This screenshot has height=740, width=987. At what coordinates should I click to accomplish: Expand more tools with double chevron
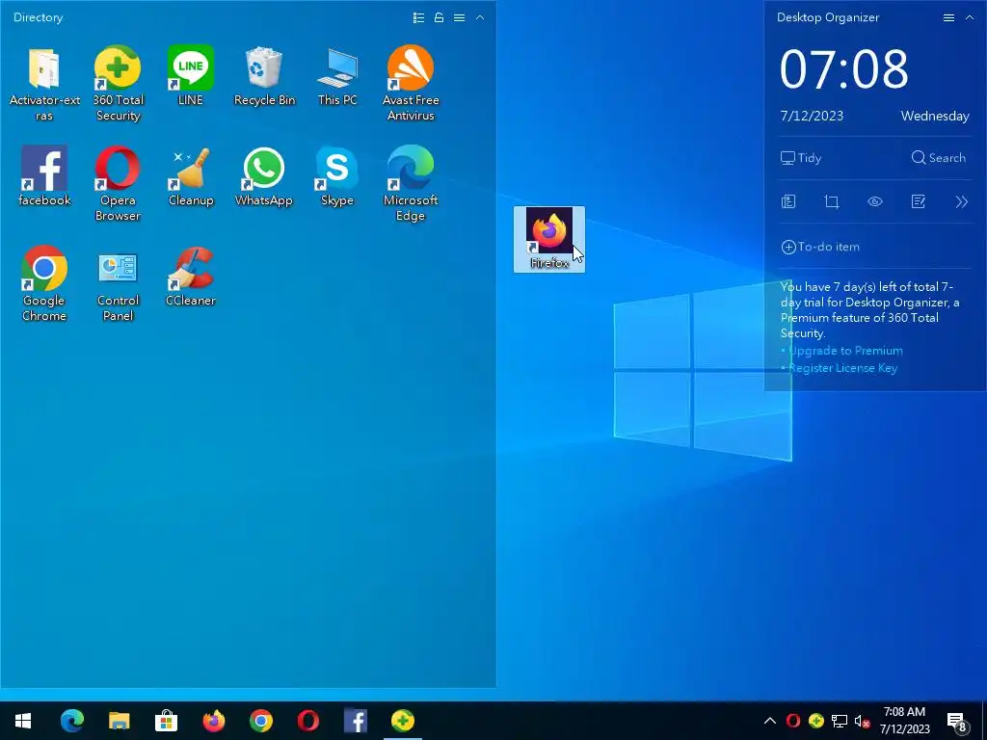(x=961, y=202)
